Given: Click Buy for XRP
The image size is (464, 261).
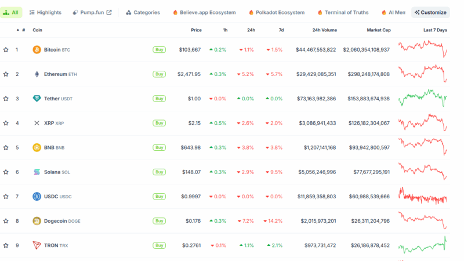Looking at the screenshot, I should (x=159, y=123).
